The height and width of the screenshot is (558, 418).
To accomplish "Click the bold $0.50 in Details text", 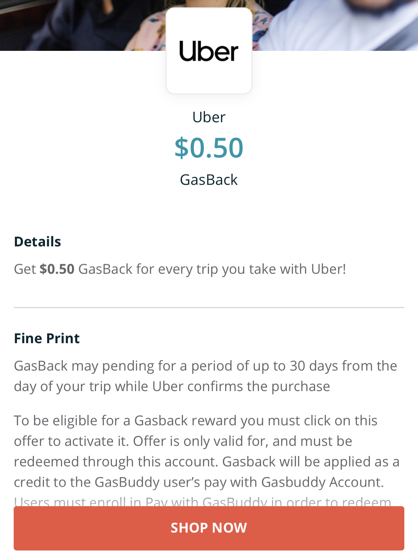I will click(57, 269).
